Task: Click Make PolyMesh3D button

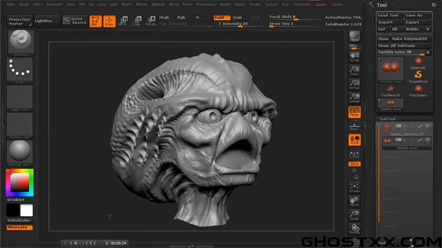Action: [411, 39]
